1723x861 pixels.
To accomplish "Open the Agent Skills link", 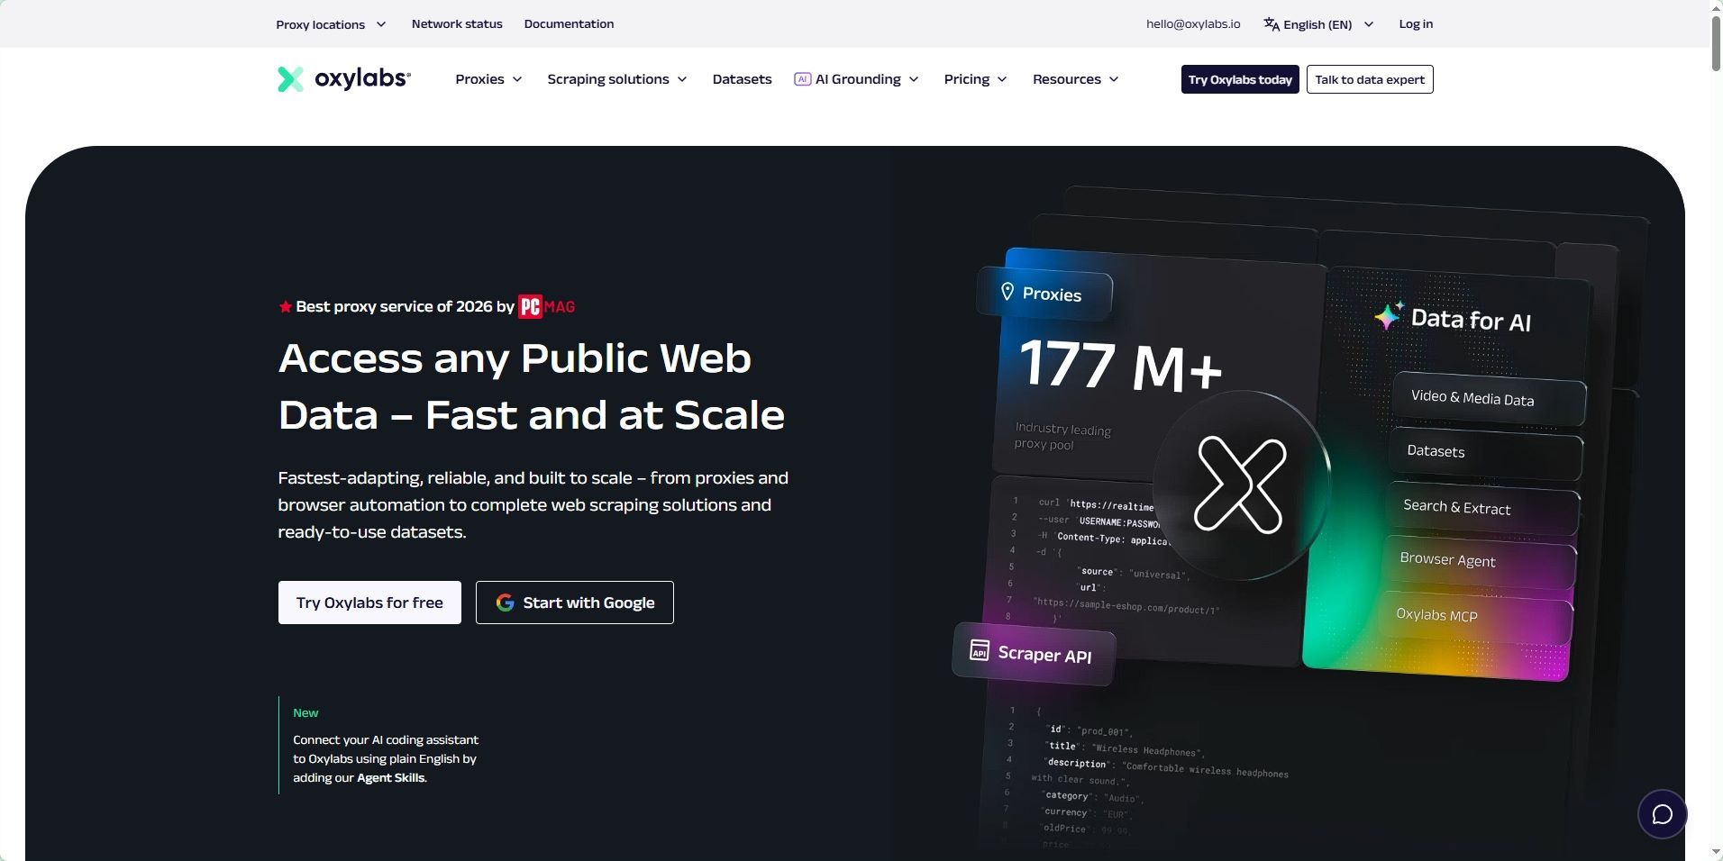I will click(x=391, y=778).
